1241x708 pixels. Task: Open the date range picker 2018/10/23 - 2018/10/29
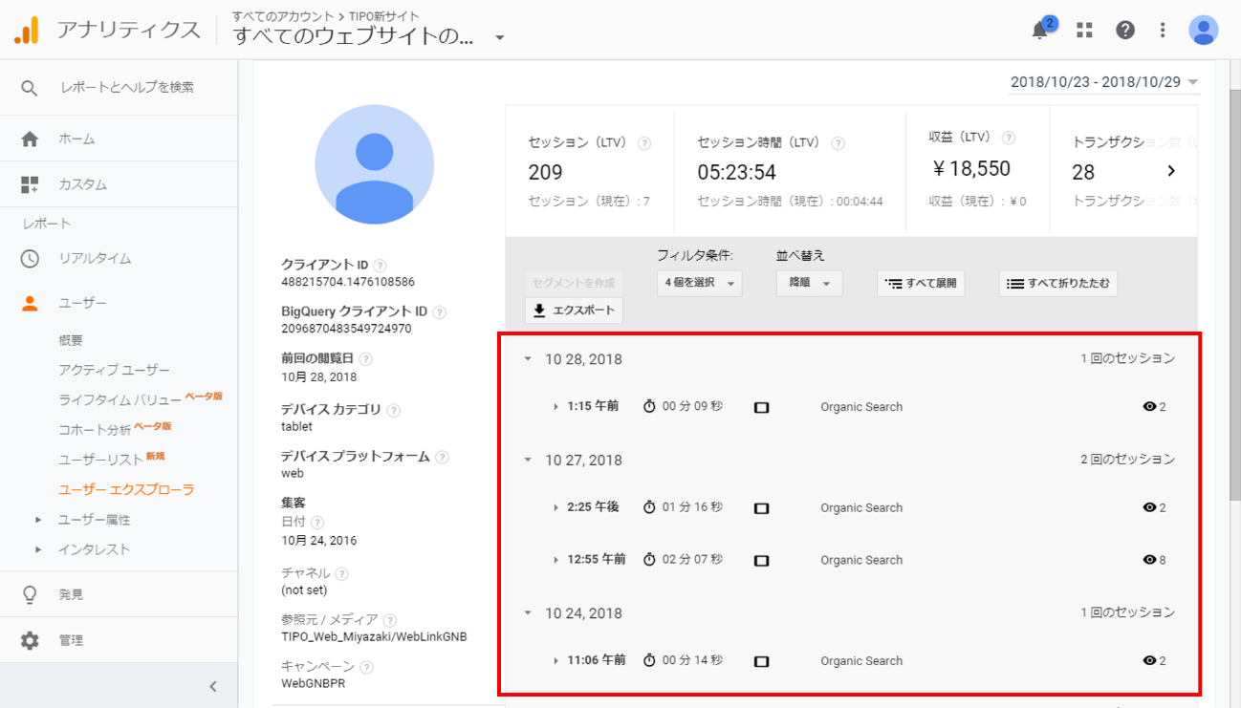[x=1104, y=82]
